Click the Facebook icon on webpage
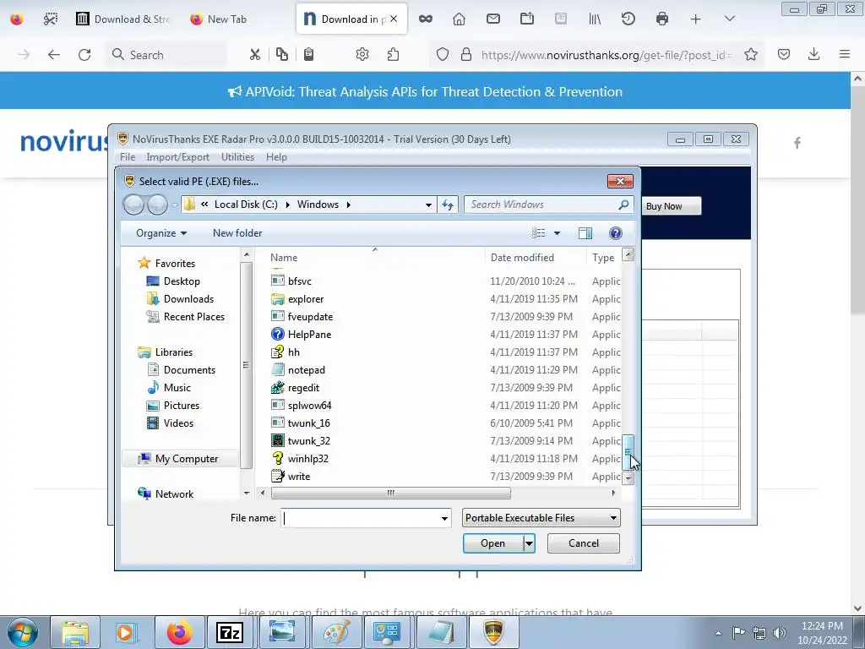The image size is (865, 649). click(797, 144)
